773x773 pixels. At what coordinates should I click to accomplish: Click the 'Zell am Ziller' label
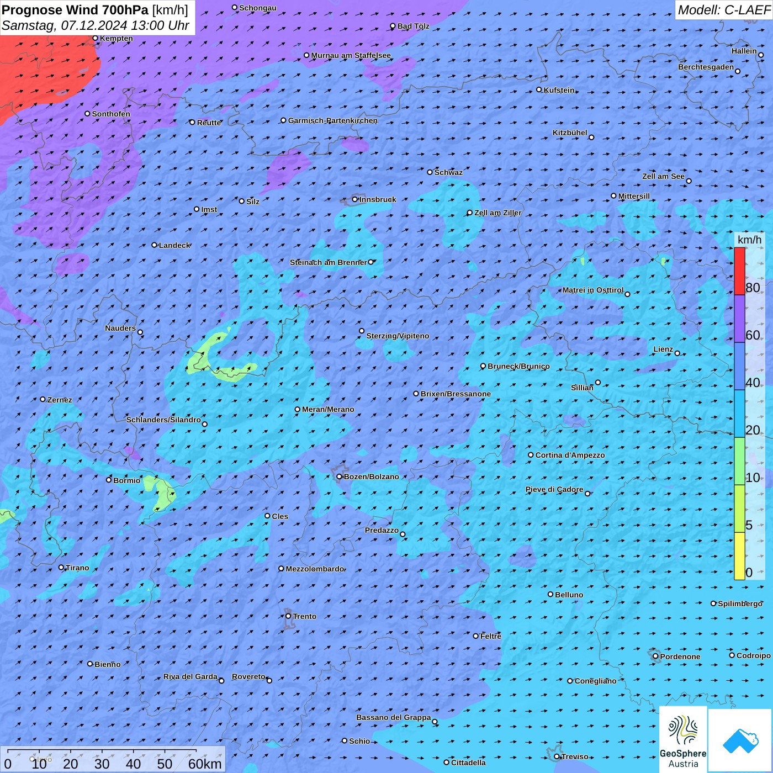[x=498, y=213]
